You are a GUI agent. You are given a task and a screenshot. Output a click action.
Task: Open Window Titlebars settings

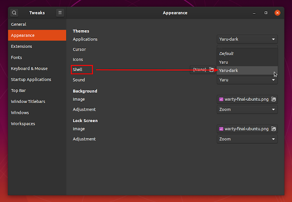point(37,102)
